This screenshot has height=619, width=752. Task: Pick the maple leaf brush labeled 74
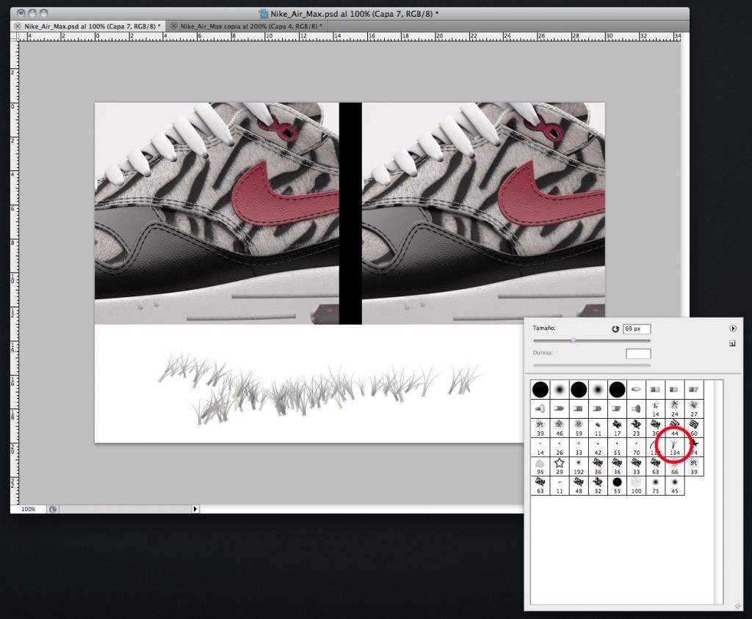pos(694,447)
